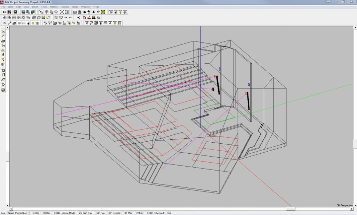
Task: Click Insert Face in the left sidebar
Action: pos(3,41)
